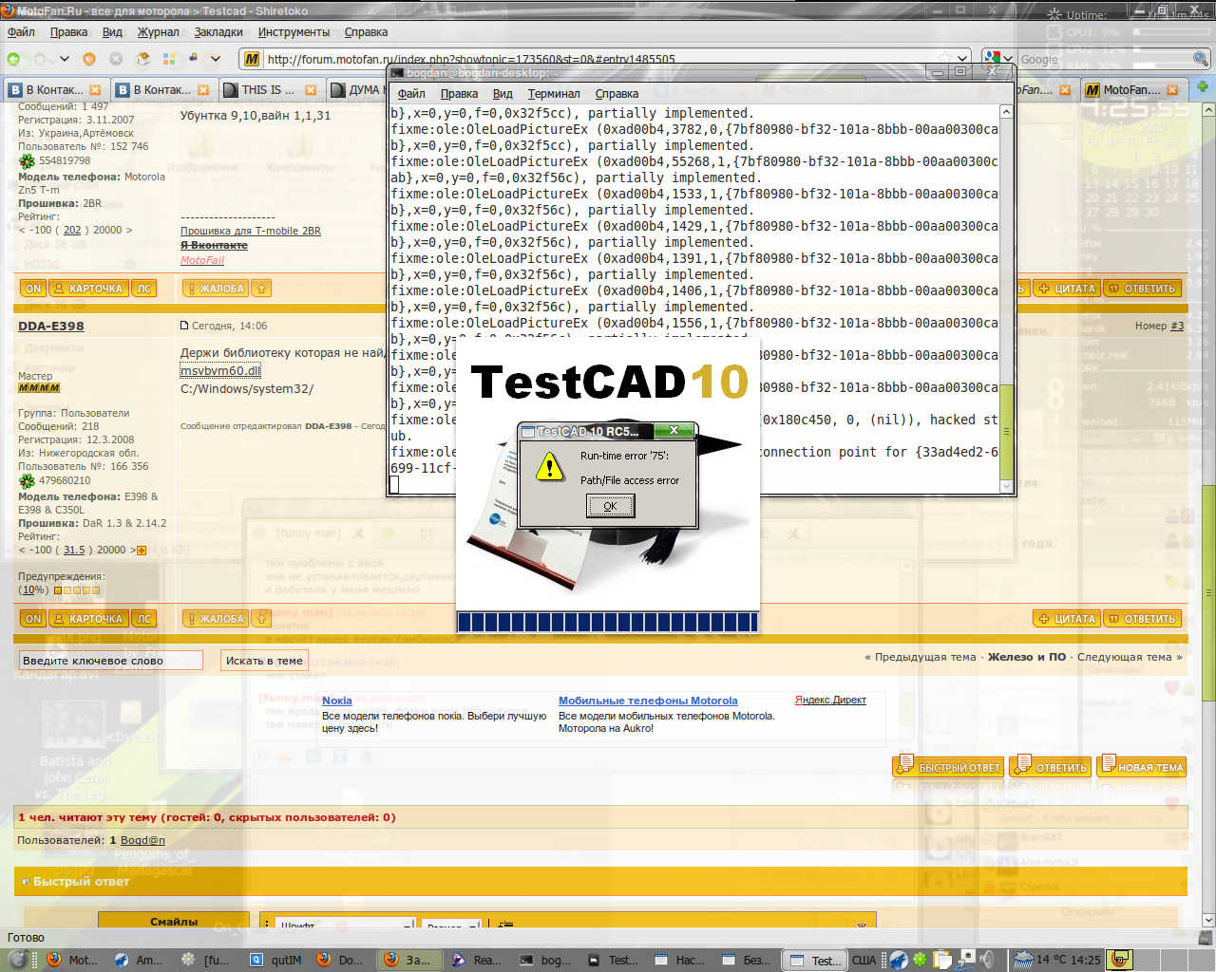The height and width of the screenshot is (972, 1216).
Task: Click the Искать в теме button
Action: (x=264, y=661)
